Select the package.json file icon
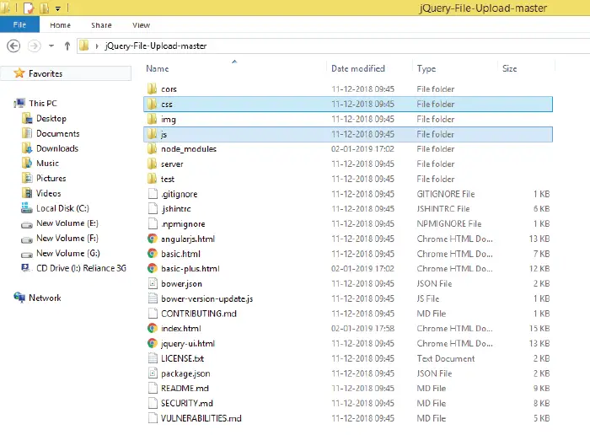 (153, 373)
